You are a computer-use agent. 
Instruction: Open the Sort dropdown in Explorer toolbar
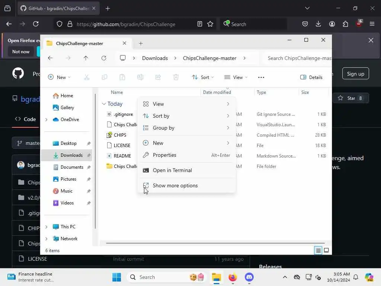tap(203, 77)
